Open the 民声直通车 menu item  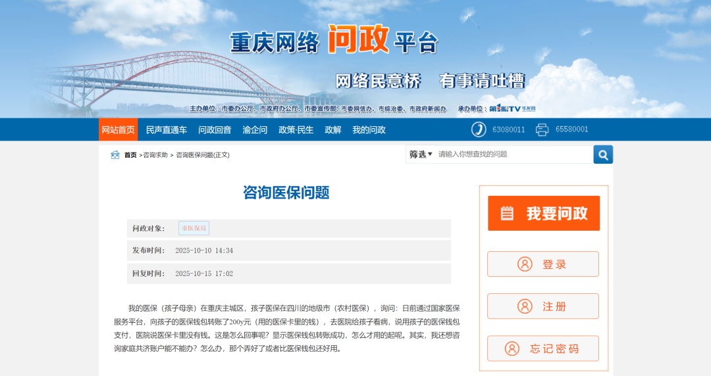[167, 129]
